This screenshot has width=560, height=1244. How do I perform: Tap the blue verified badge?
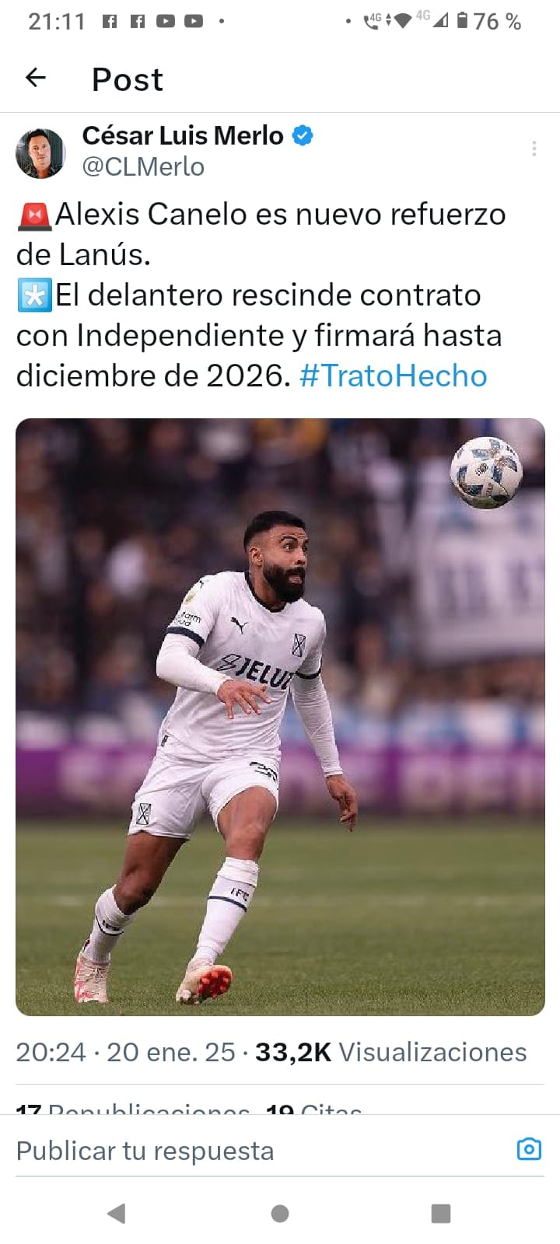click(x=303, y=136)
